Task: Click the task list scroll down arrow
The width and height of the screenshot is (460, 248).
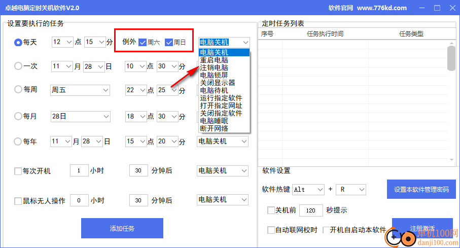Action: point(451,160)
